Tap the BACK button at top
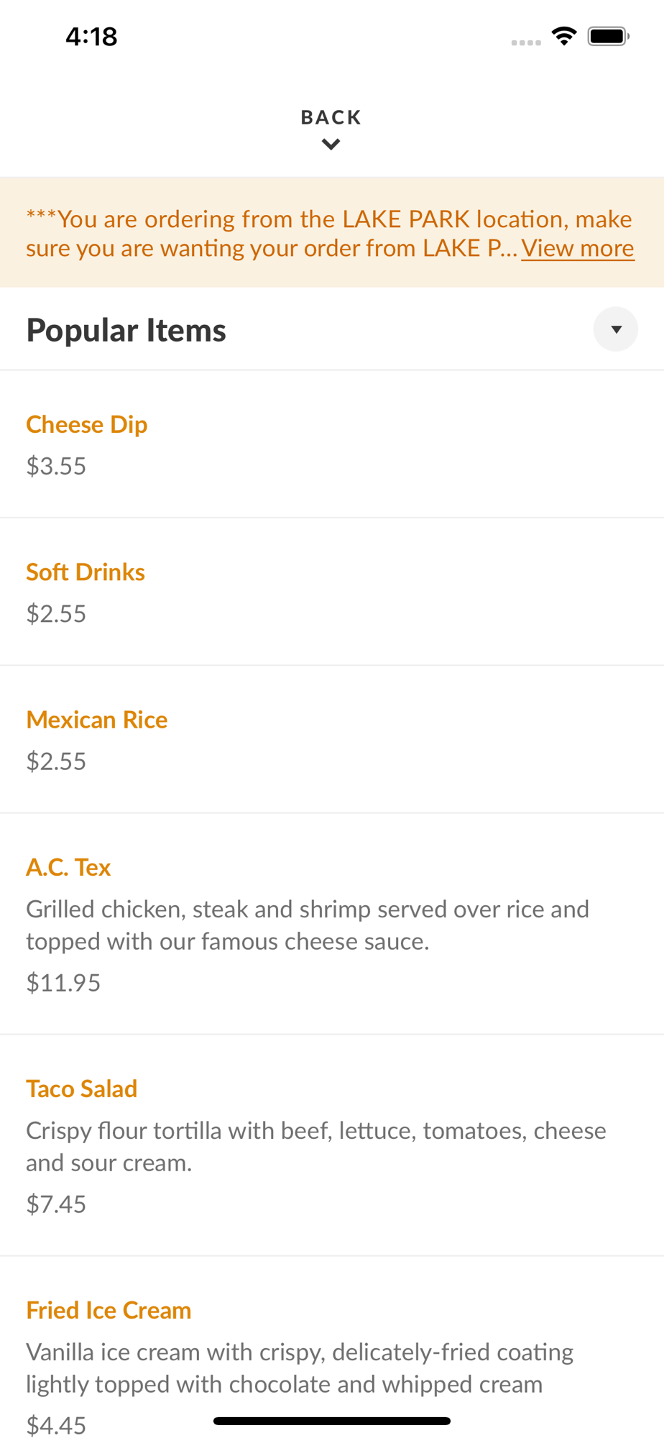This screenshot has height=1438, width=664. pos(331,117)
